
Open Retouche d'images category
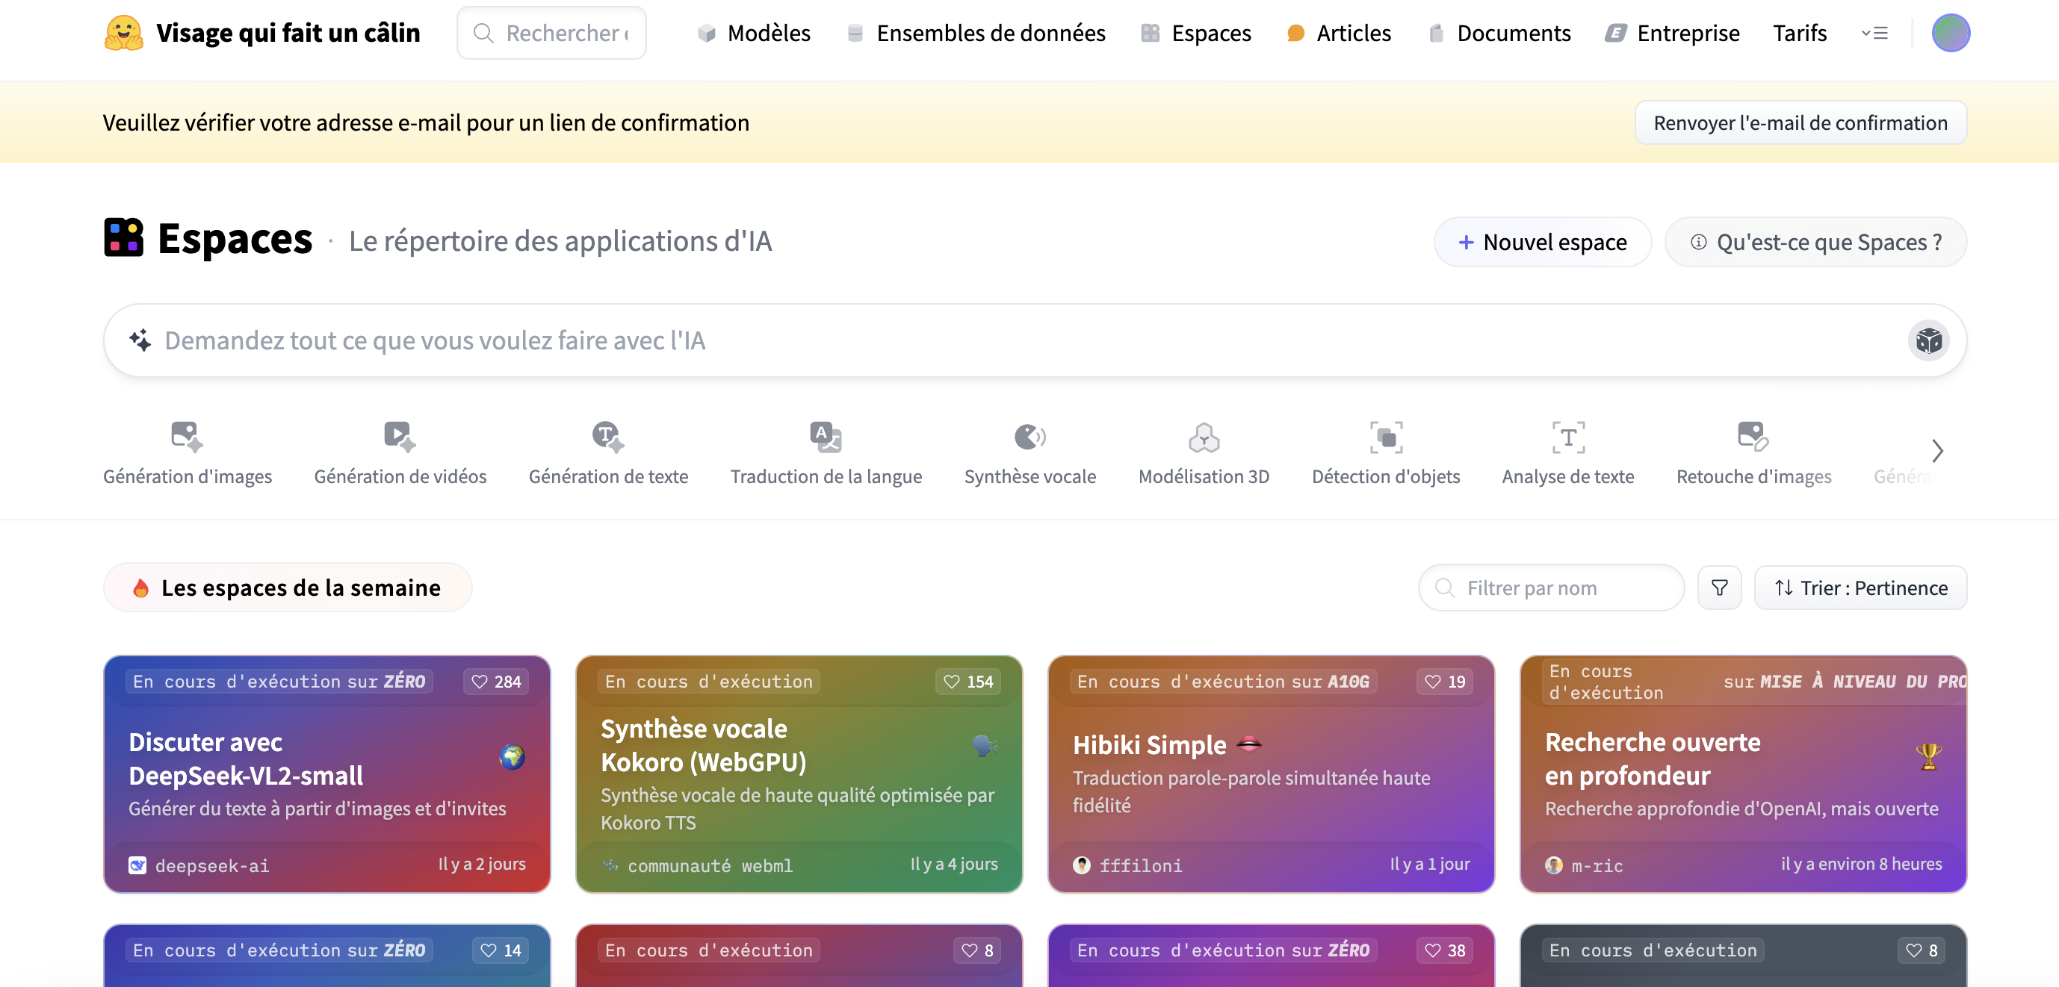[1753, 454]
